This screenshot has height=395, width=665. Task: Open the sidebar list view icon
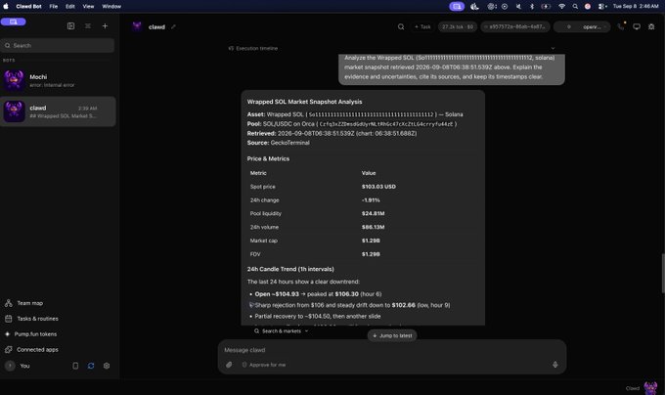click(x=88, y=25)
